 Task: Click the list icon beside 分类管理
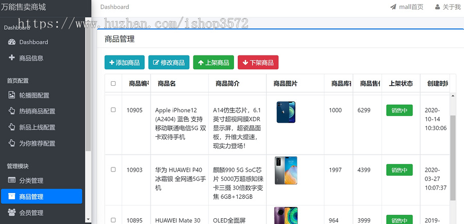11,180
